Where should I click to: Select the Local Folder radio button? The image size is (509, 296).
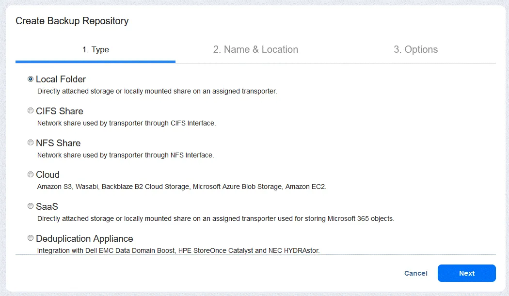[31, 79]
